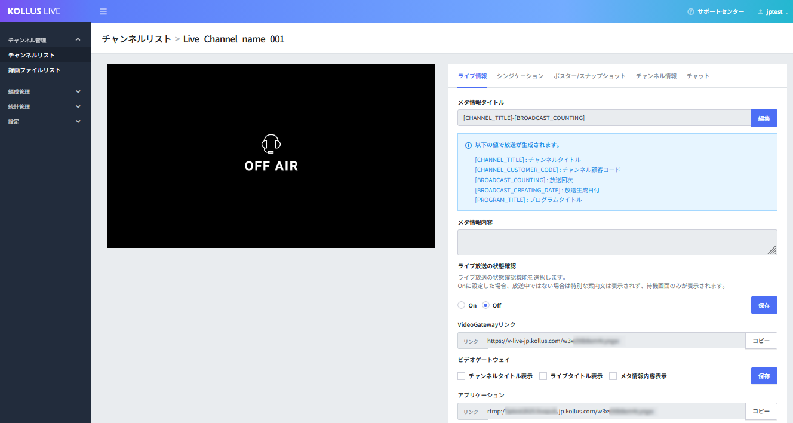793x423 pixels.
Task: Click the リンク label of アプリケーション
Action: click(x=471, y=411)
